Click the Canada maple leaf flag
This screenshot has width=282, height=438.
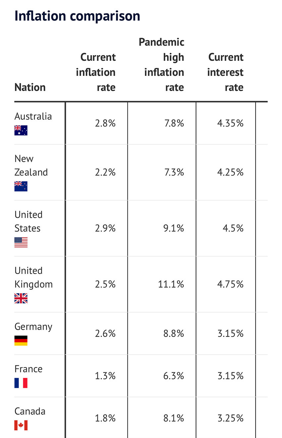[x=21, y=425]
